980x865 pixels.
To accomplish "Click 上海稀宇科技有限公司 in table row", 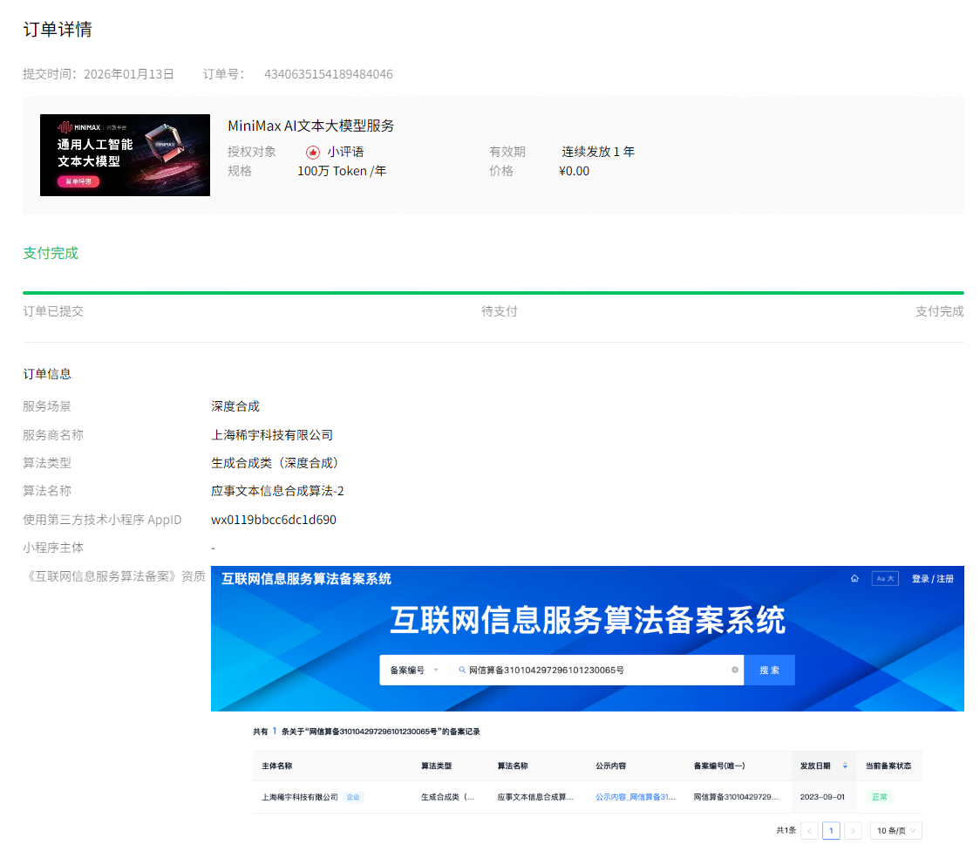I will coord(299,797).
